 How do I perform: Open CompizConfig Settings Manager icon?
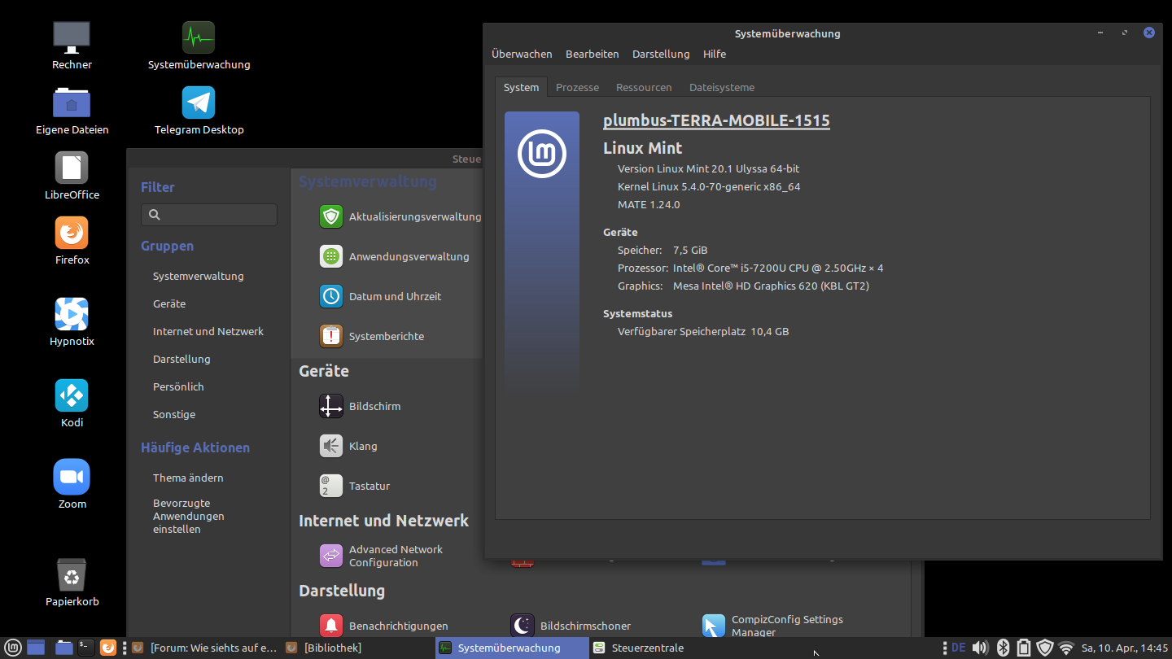pyautogui.click(x=714, y=626)
